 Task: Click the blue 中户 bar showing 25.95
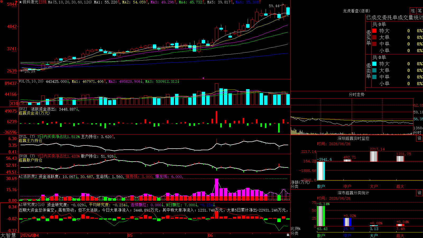point(347,222)
